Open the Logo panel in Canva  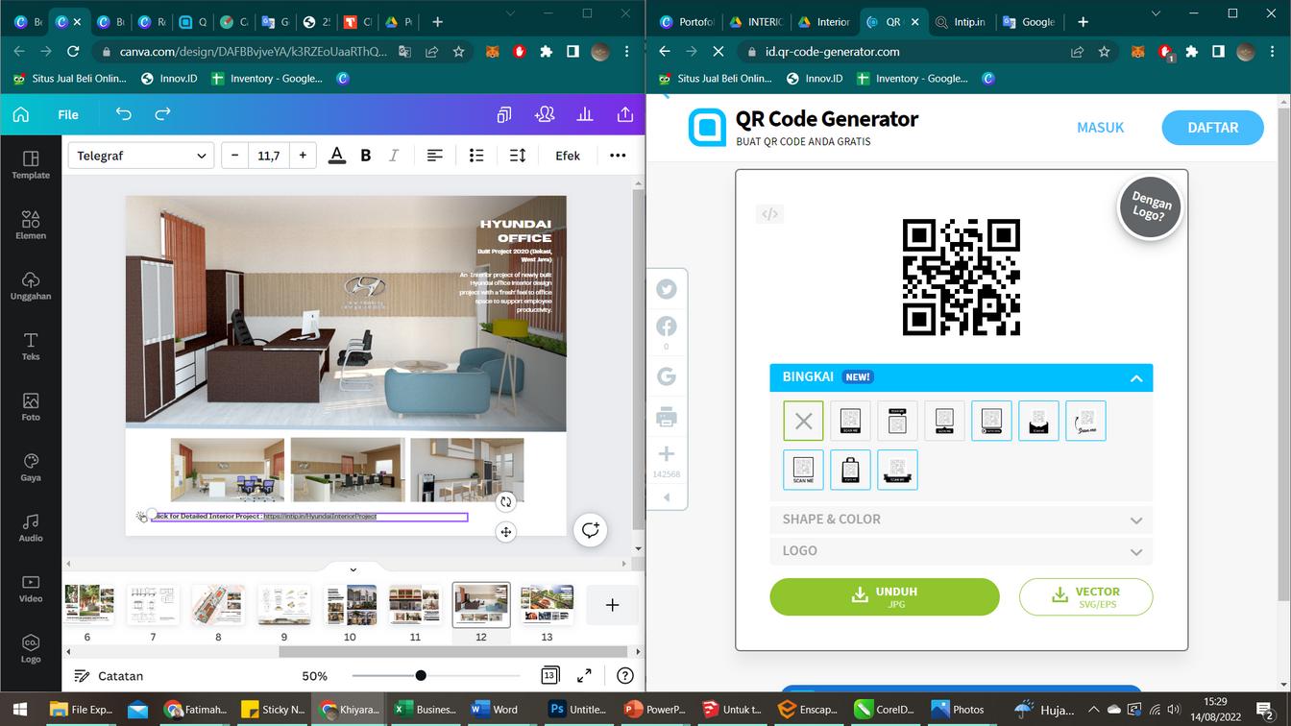(x=31, y=648)
